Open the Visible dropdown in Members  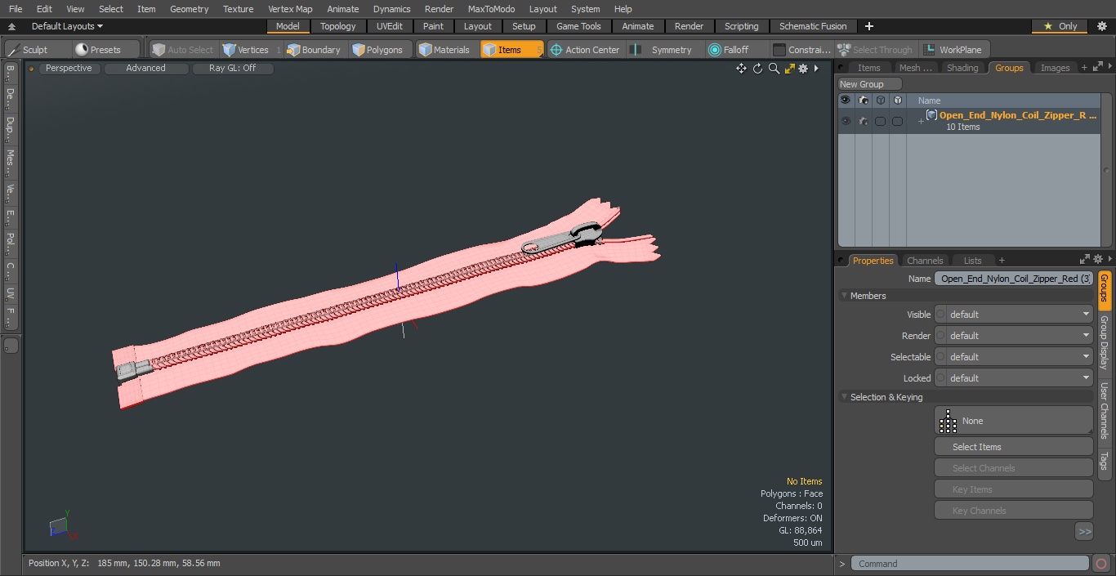[1013, 315]
